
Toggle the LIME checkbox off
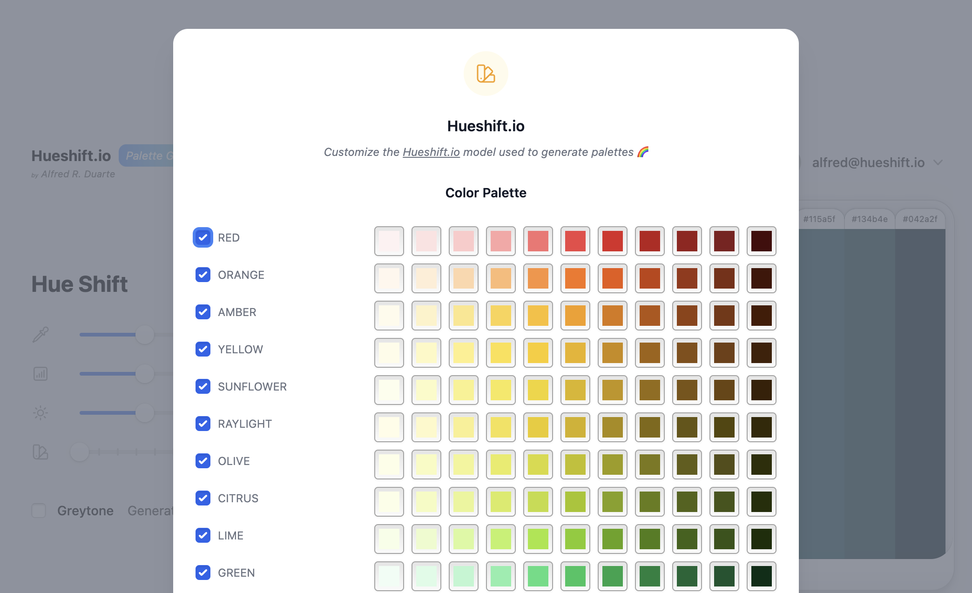click(x=203, y=535)
